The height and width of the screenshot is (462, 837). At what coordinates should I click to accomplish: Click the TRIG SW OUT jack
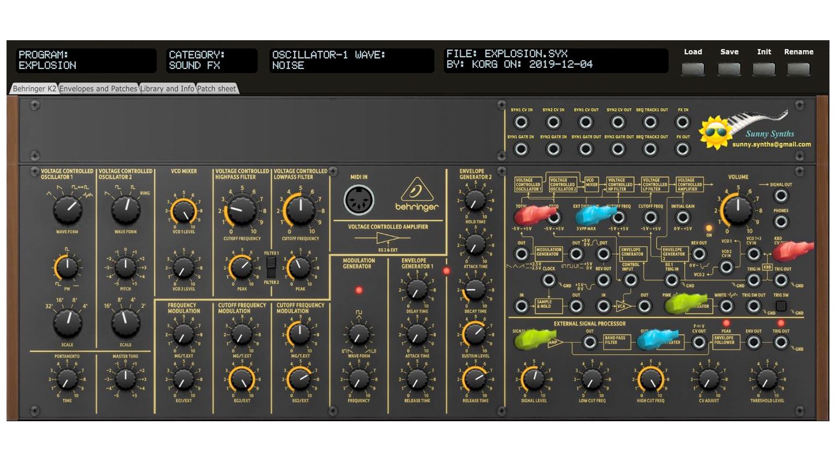[754, 307]
